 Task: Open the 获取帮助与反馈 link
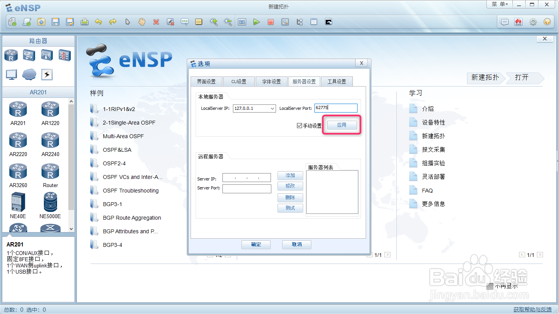[532, 309]
